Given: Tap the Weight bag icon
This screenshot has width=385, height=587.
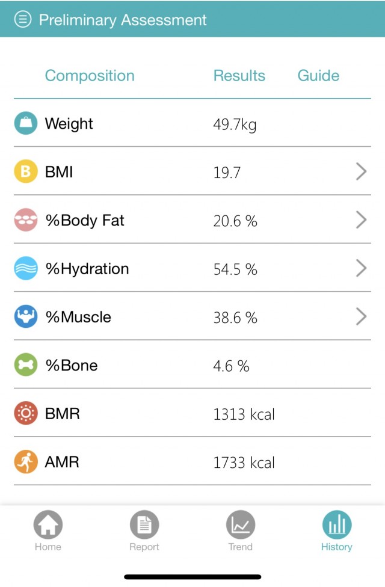Looking at the screenshot, I should click(26, 123).
